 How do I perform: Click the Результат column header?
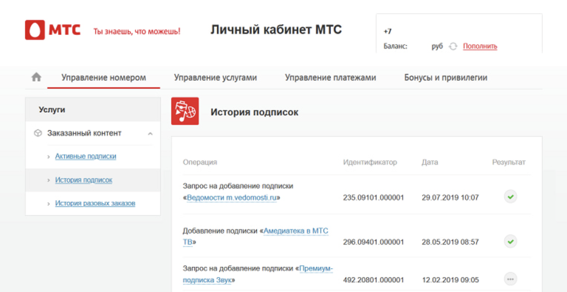pos(509,162)
